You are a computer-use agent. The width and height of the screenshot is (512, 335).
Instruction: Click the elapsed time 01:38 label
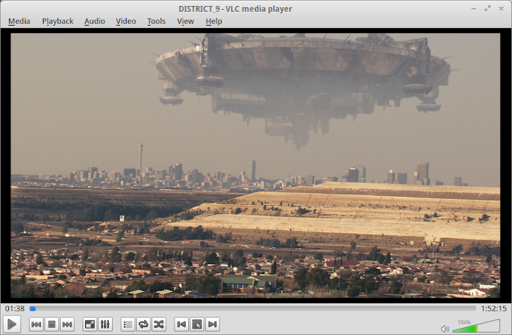(x=15, y=308)
